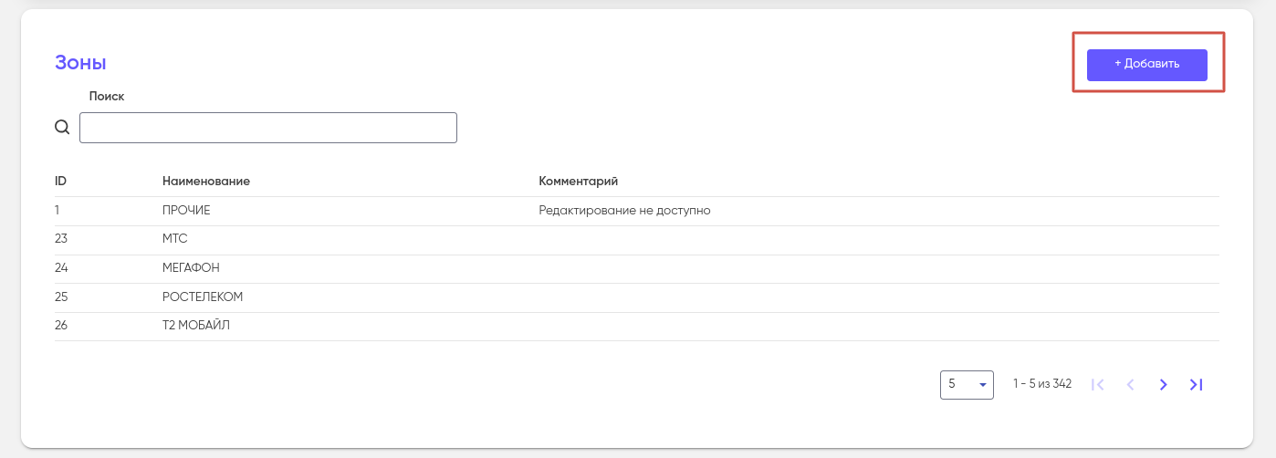Select the МЕГАФОН zone row
This screenshot has width=1276, height=458.
click(x=191, y=268)
